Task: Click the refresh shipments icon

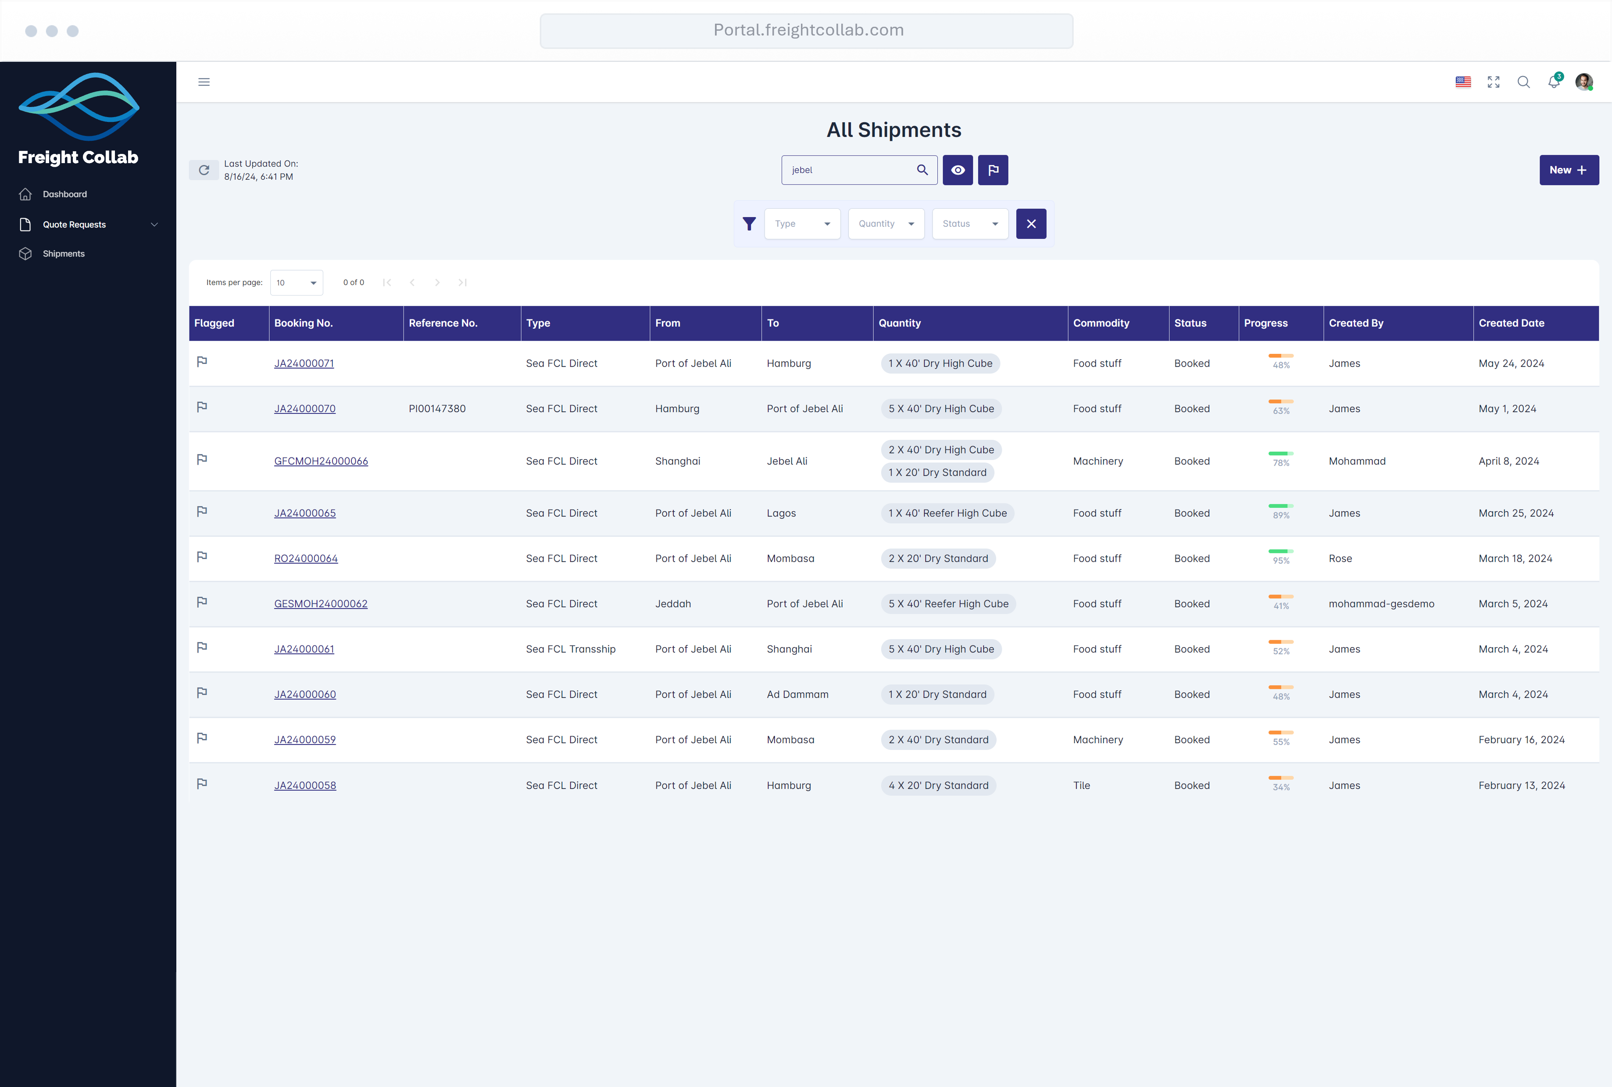Action: point(204,170)
